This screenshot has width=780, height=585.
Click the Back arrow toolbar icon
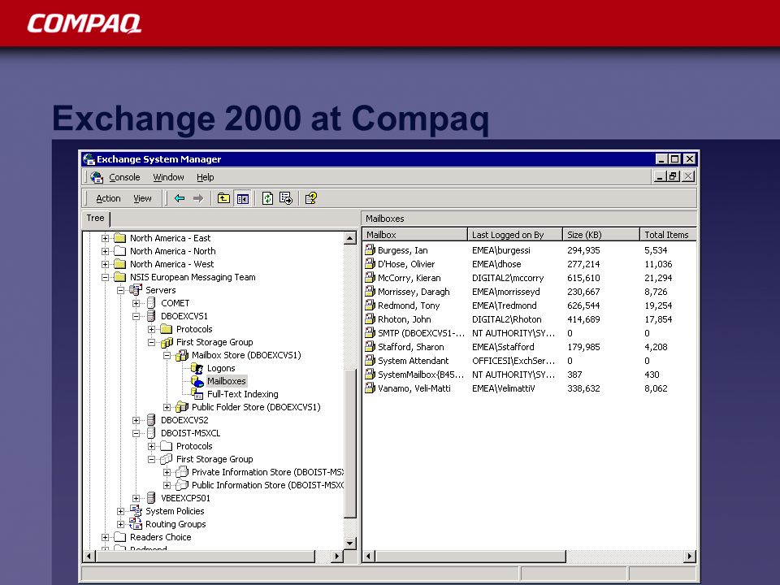[x=180, y=198]
